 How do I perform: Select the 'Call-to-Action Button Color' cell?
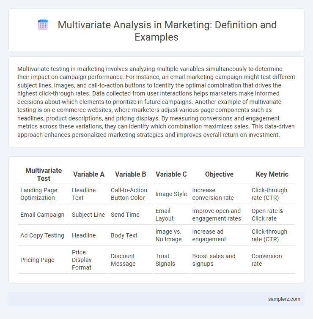[x=131, y=194]
